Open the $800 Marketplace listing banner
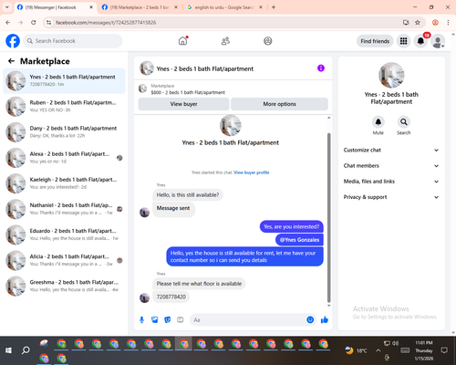456x365 pixels. tap(233, 89)
